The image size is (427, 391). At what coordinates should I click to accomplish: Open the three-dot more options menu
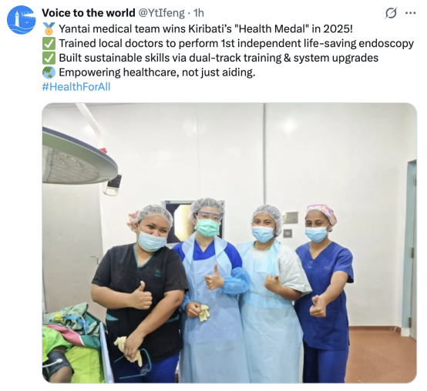pos(410,13)
